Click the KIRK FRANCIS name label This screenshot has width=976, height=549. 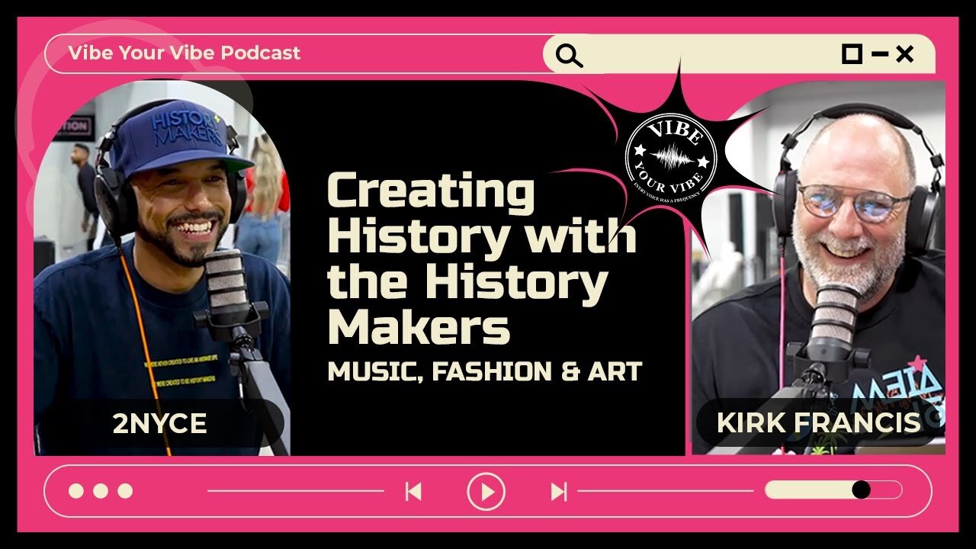819,423
